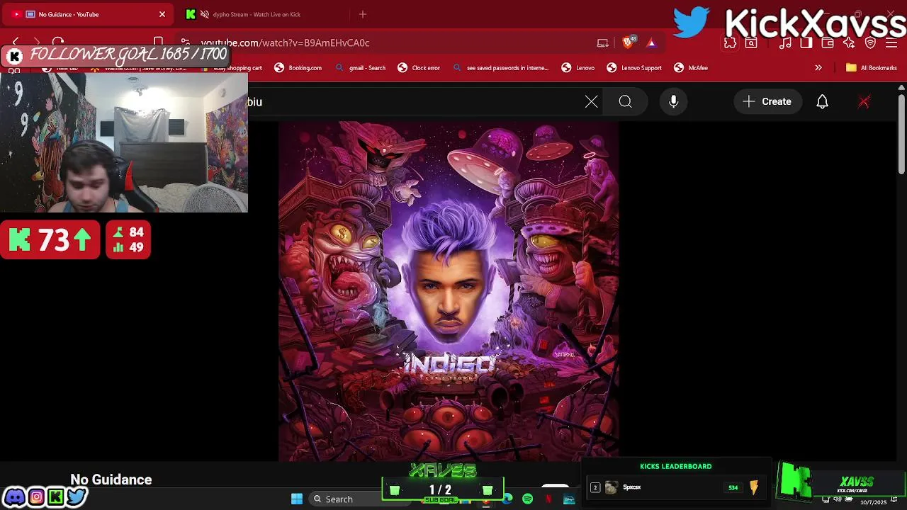Clear the YouTube search box
This screenshot has height=510, width=907.
[592, 102]
